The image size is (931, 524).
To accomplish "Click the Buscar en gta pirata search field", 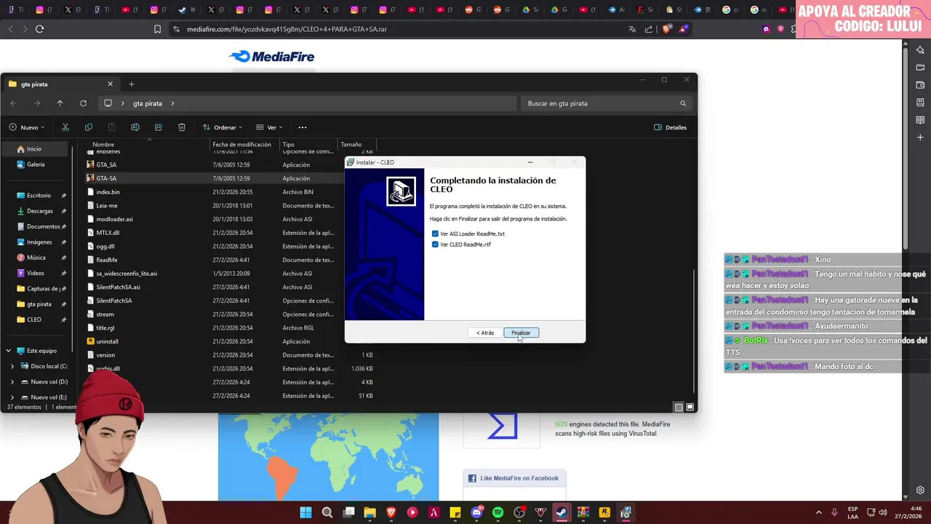I will pos(606,103).
